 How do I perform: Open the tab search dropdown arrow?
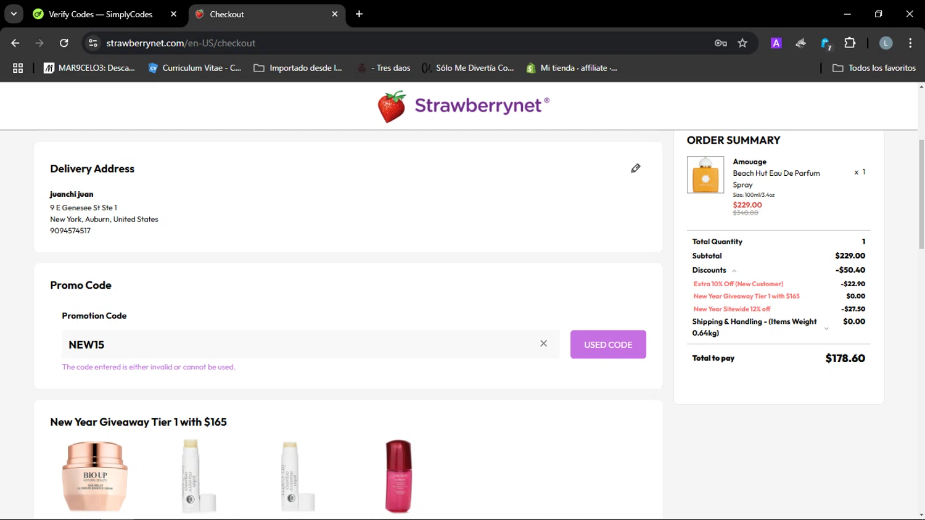coord(14,14)
